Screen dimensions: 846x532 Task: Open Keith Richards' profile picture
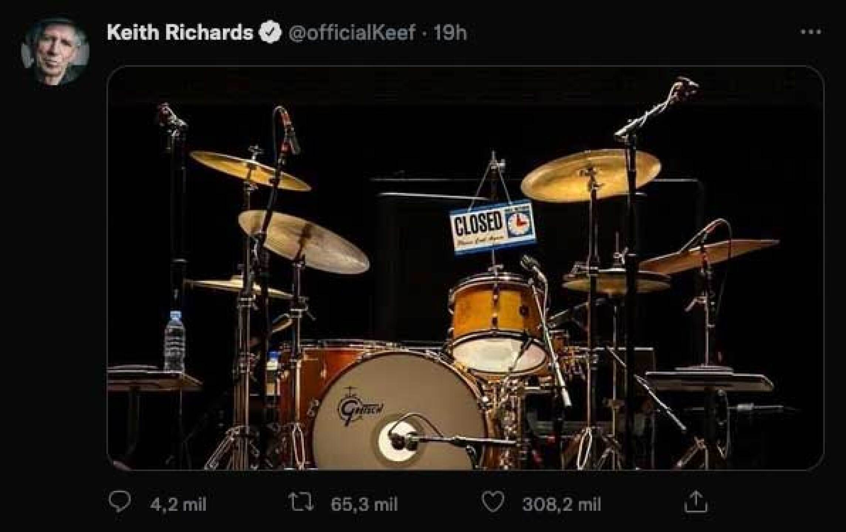point(55,52)
